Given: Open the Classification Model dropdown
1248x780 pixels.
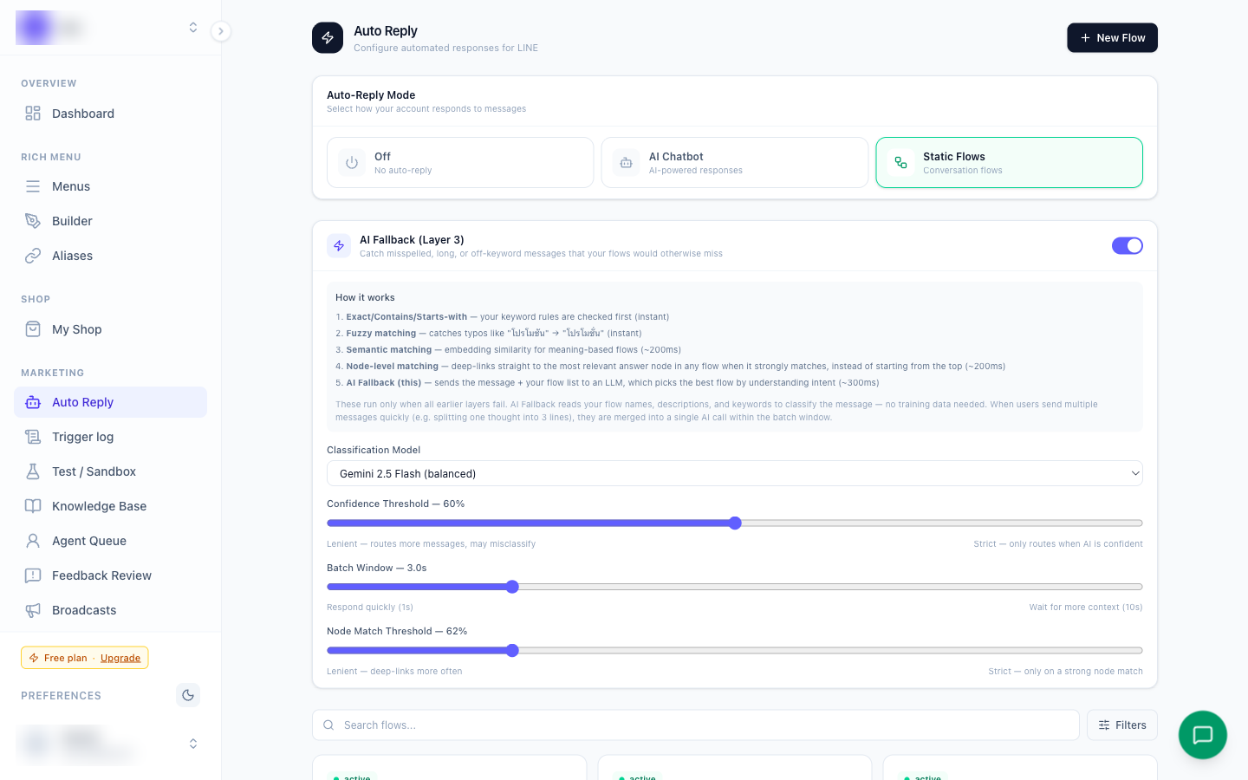Looking at the screenshot, I should click(x=735, y=474).
